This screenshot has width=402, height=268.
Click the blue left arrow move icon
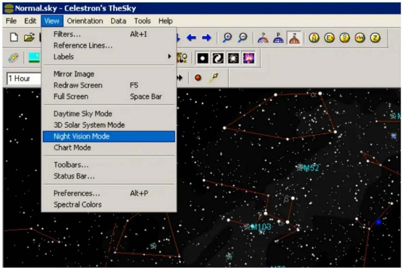pyautogui.click(x=191, y=38)
